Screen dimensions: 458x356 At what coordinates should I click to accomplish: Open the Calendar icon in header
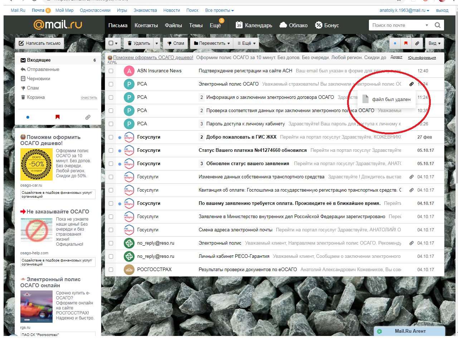[x=239, y=25]
